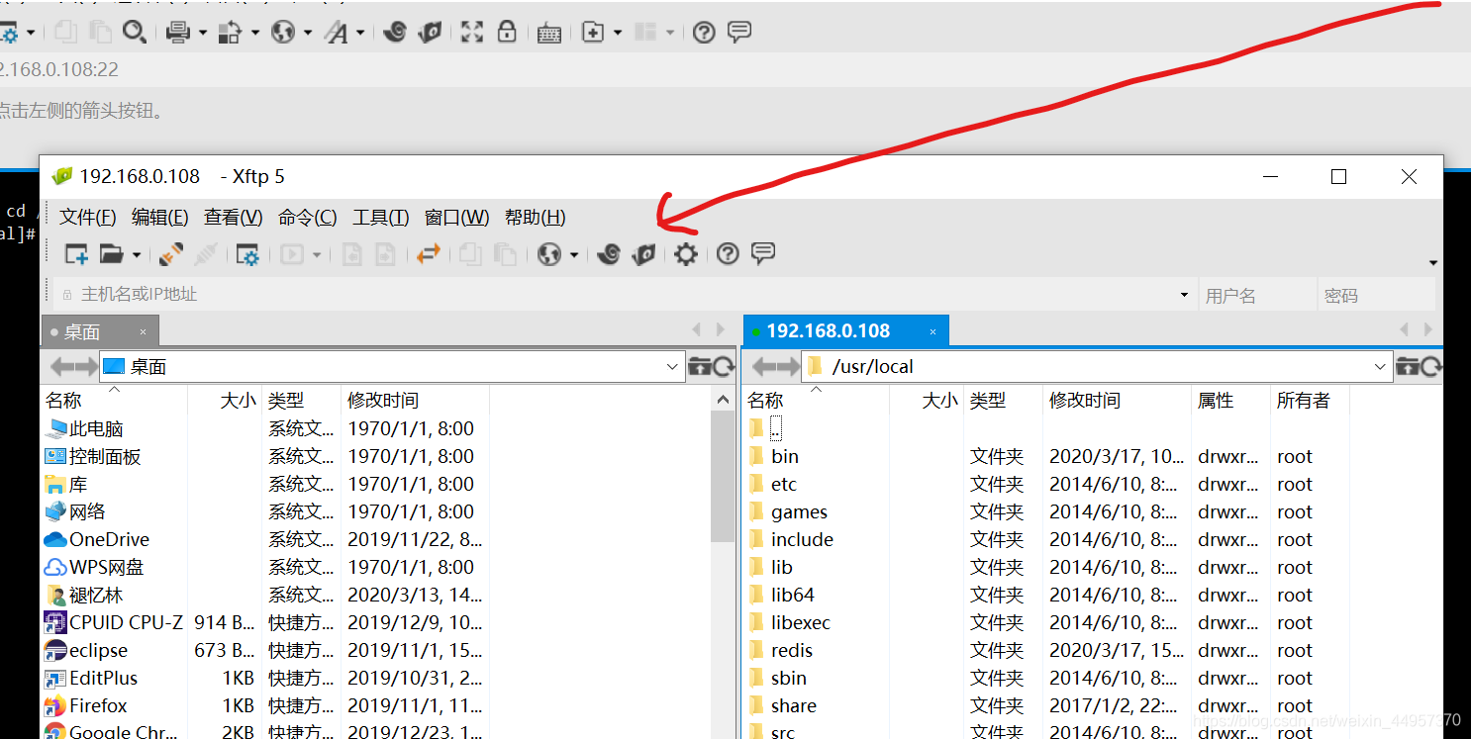The width and height of the screenshot is (1471, 739).
Task: Click the Print icon in Xshell toolbar
Action: pyautogui.click(x=178, y=33)
